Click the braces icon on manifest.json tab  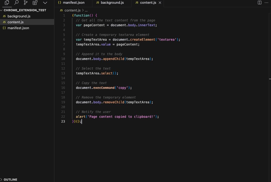click(x=60, y=3)
